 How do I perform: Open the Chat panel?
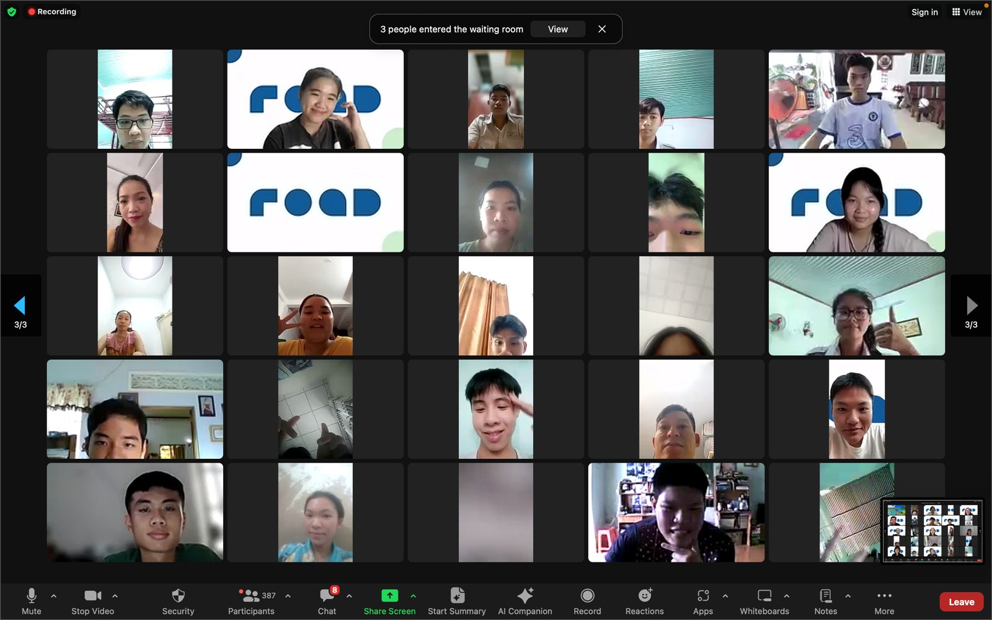[327, 601]
